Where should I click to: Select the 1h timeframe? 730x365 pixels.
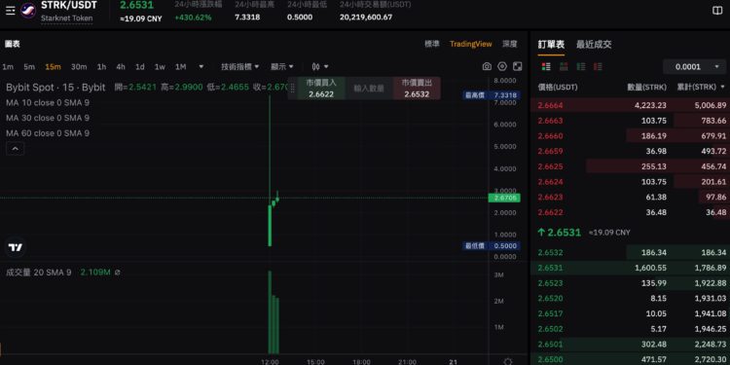101,66
